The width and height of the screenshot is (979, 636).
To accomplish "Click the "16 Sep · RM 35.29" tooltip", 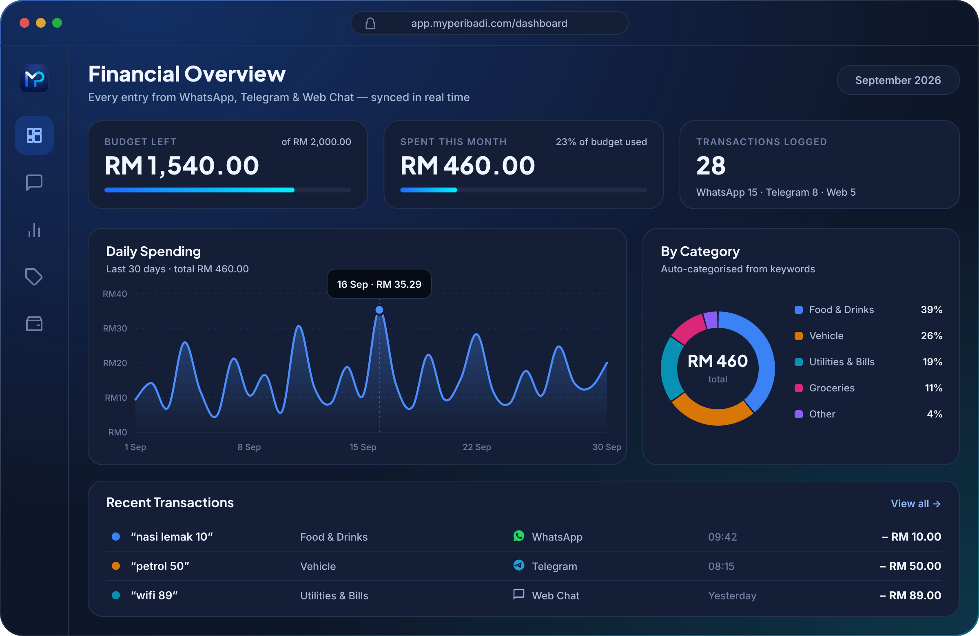I will pos(379,284).
